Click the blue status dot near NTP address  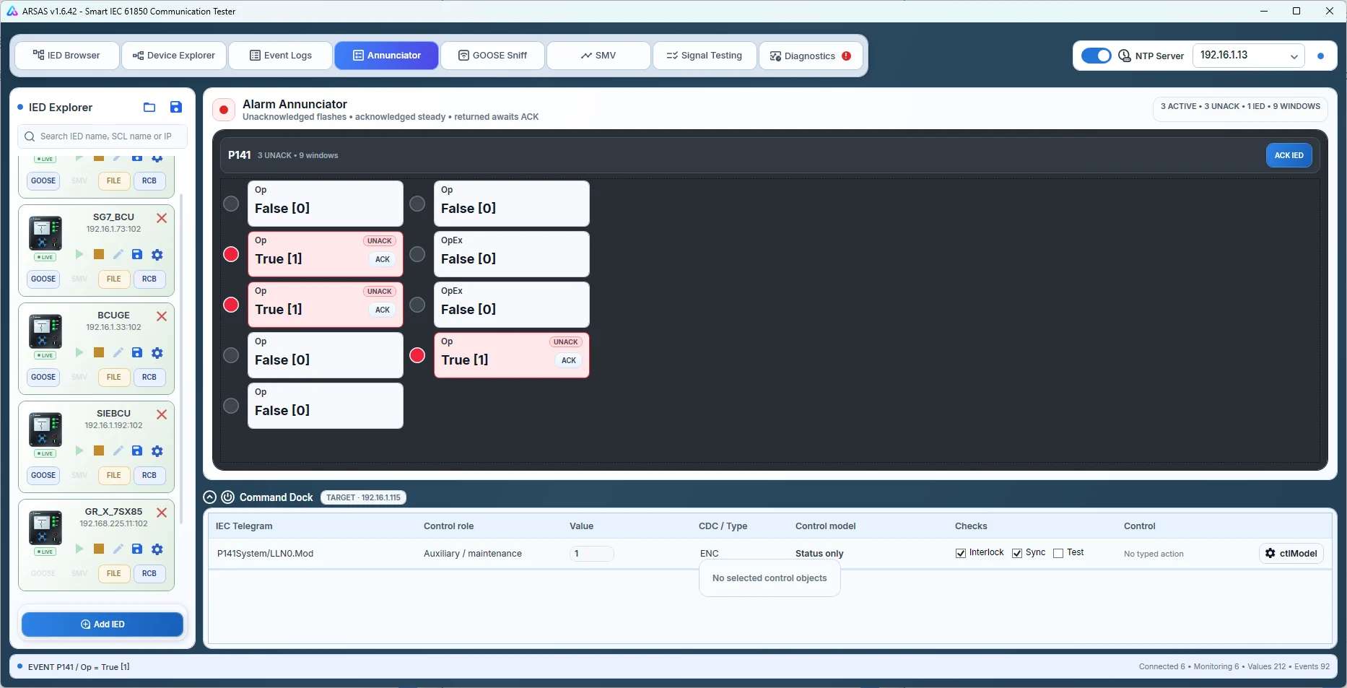pyautogui.click(x=1320, y=56)
